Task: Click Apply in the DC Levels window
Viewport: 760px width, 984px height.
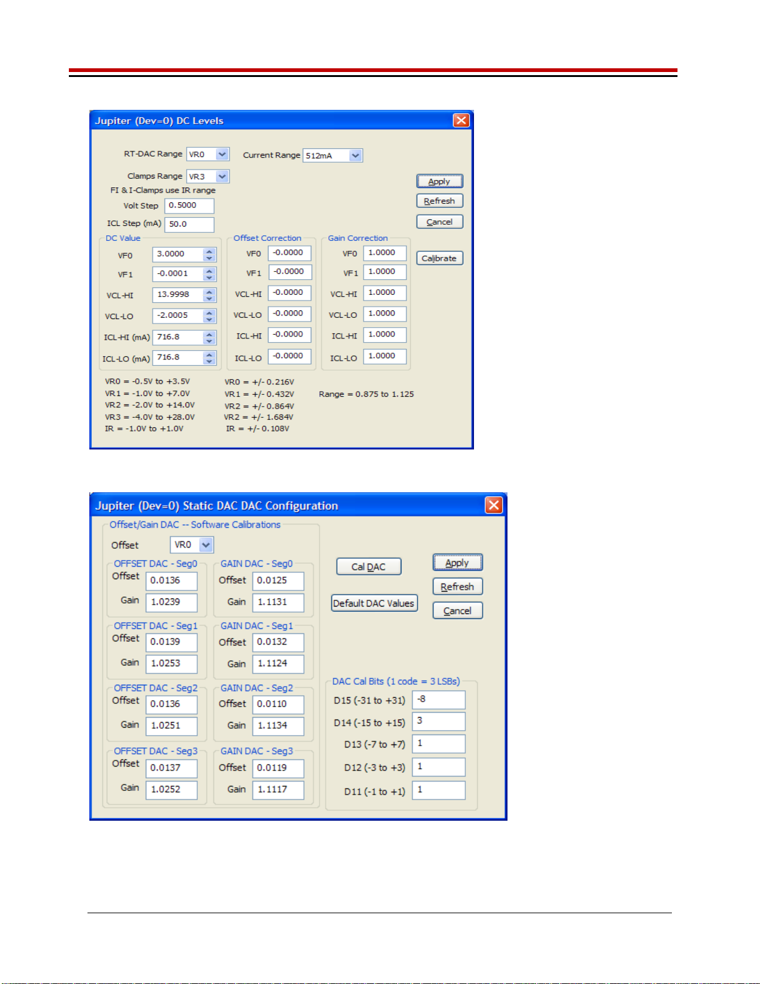Action: 439,181
